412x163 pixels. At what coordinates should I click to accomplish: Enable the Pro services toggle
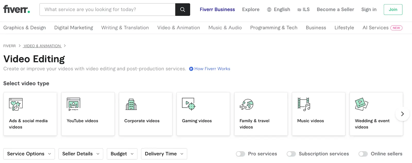(241, 154)
